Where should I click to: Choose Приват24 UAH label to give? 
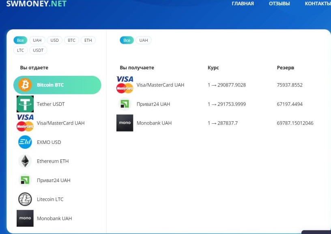pos(54,180)
